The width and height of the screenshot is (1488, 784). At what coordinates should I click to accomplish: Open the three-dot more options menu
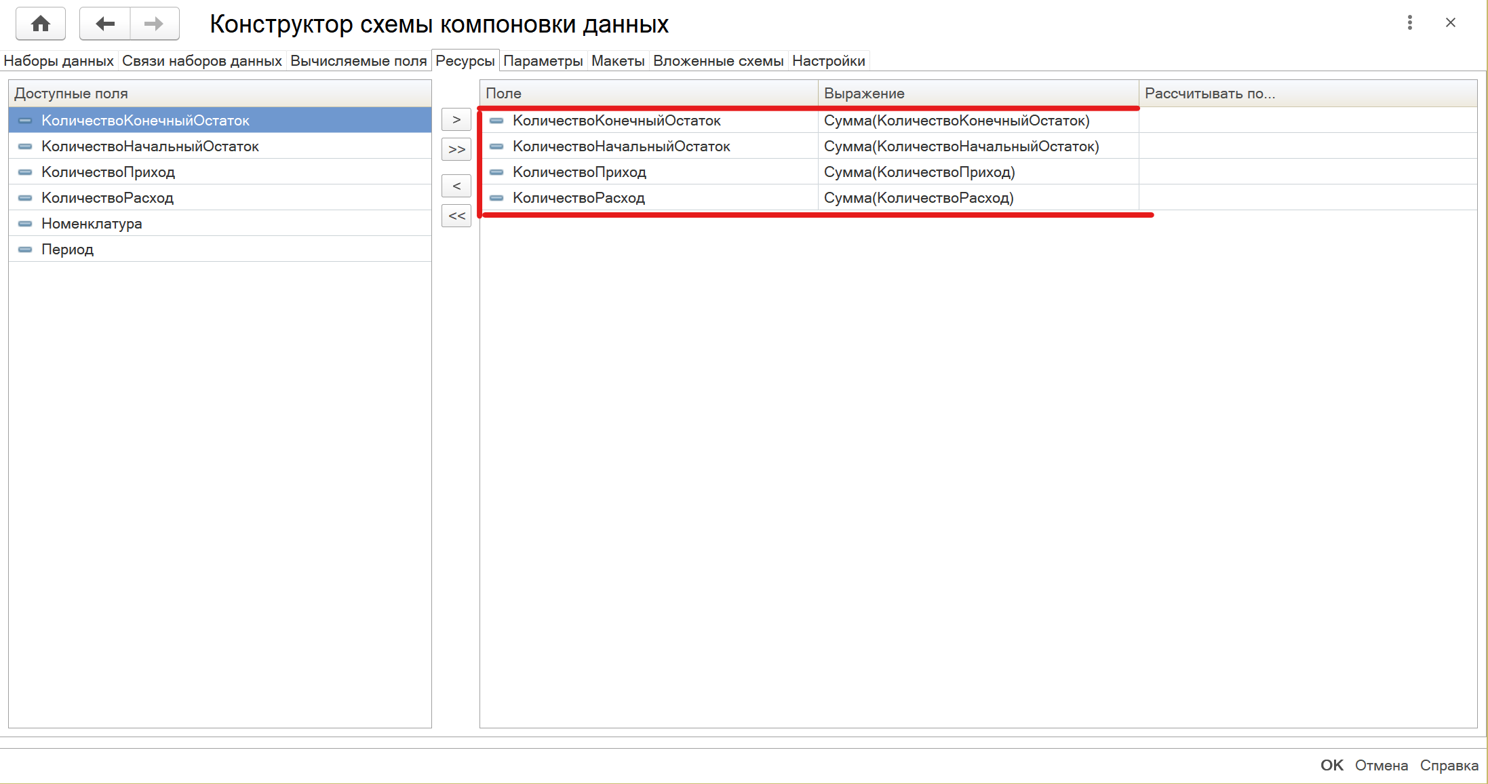click(x=1410, y=22)
